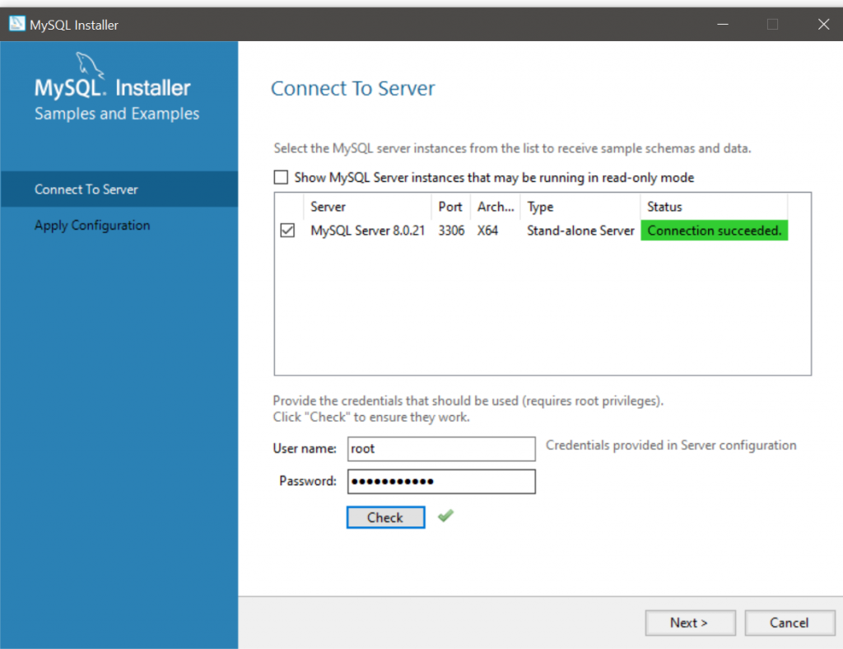843x649 pixels.
Task: Click the Credentials provided in Server configuration note
Action: tap(671, 446)
